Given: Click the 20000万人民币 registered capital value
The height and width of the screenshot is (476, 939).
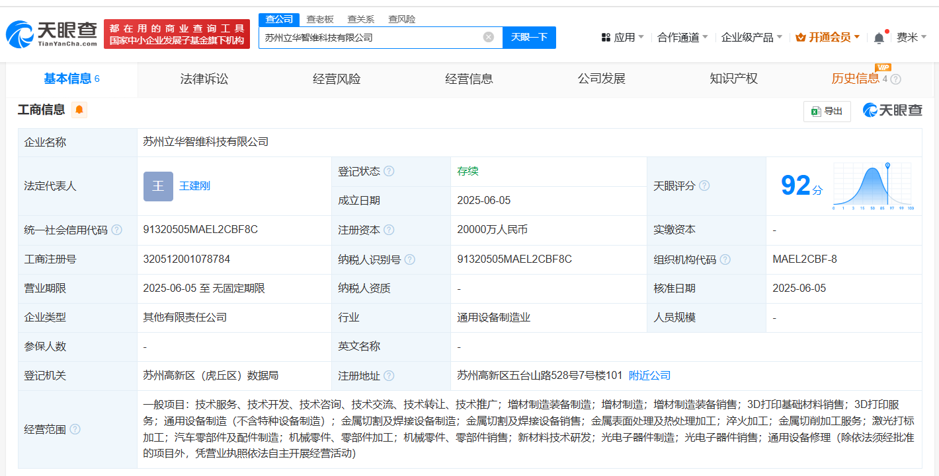Looking at the screenshot, I should 492,230.
